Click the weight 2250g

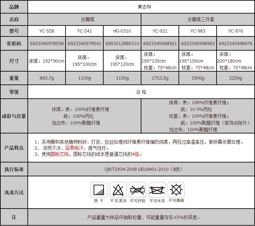click(236, 78)
